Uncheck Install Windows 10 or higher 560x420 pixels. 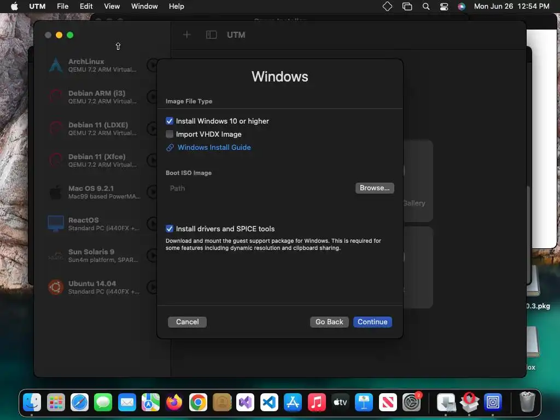tap(170, 121)
